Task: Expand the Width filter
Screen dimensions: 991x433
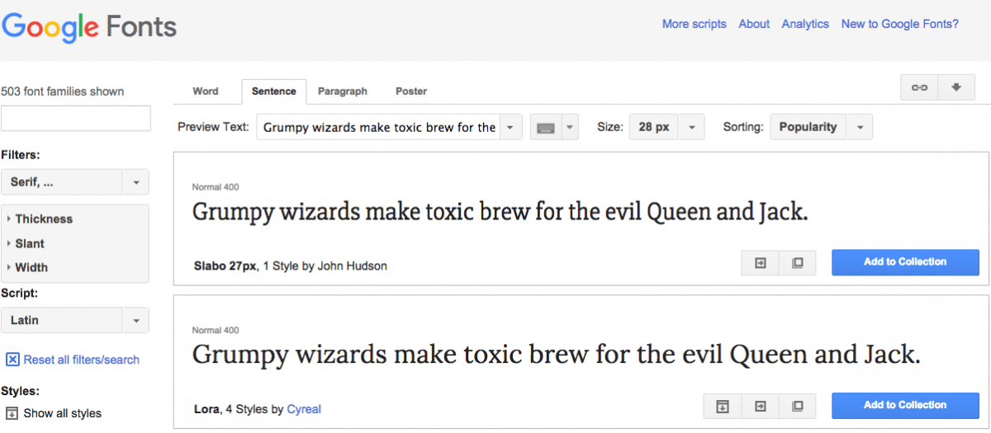Action: click(31, 267)
